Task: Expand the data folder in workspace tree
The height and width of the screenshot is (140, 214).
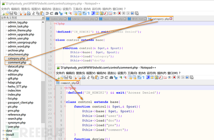Action: 3,131
